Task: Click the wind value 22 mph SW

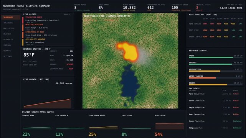Action: pos(68,56)
